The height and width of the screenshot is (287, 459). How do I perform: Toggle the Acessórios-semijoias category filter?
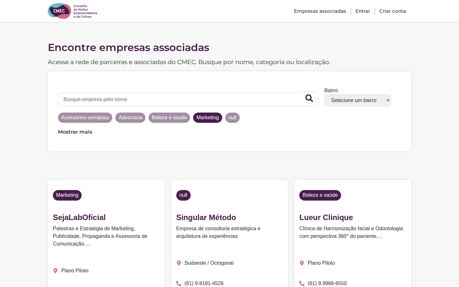click(x=85, y=118)
